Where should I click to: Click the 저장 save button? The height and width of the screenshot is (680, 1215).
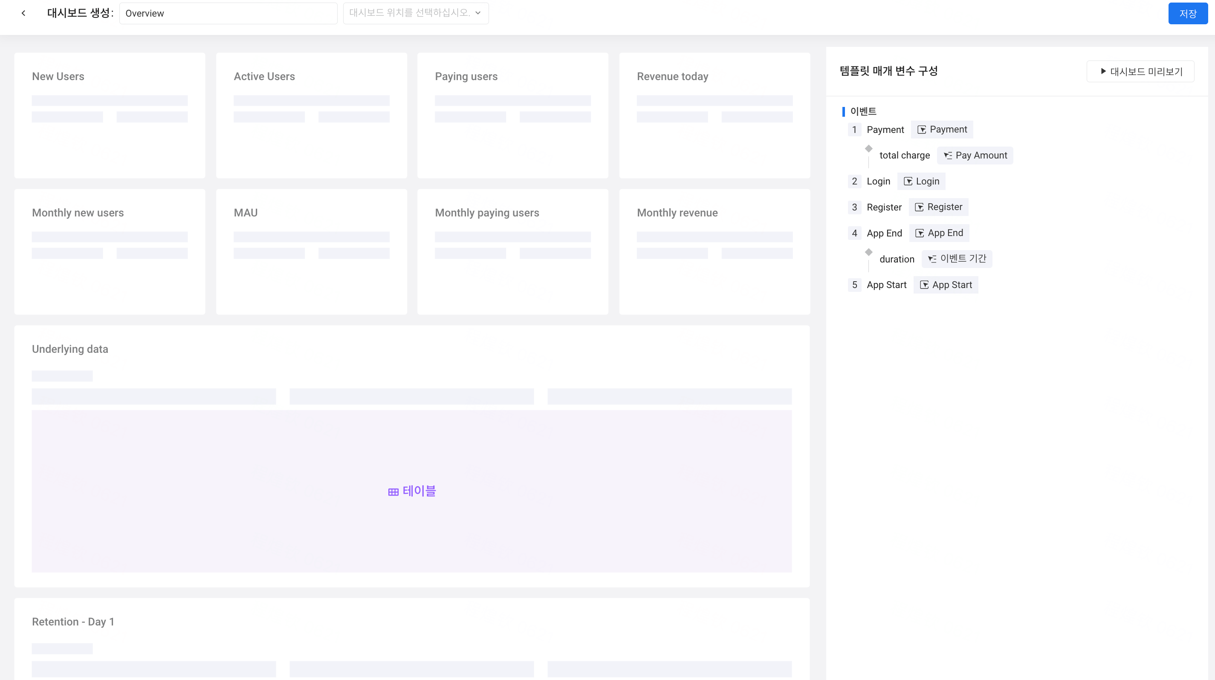click(x=1188, y=13)
